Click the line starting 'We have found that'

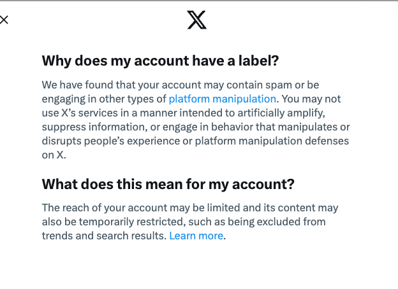point(181,85)
